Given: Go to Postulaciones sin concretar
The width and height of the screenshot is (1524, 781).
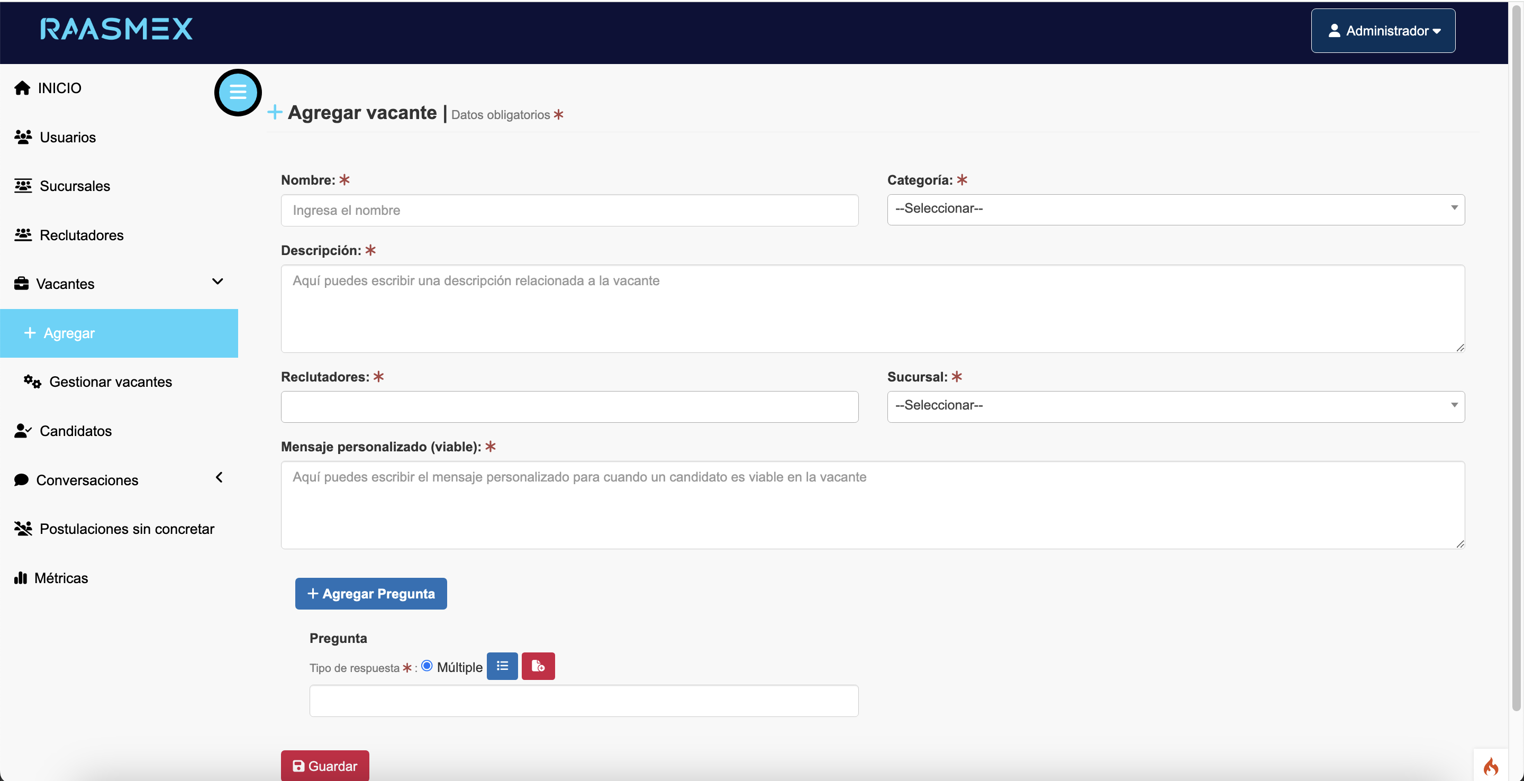Looking at the screenshot, I should (x=126, y=529).
